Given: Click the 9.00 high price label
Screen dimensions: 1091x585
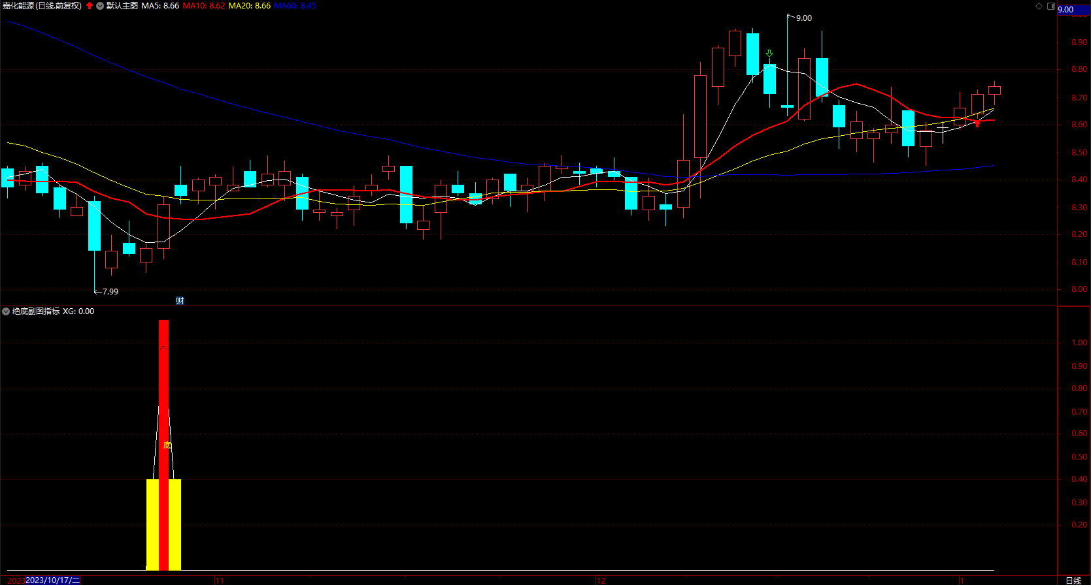Looking at the screenshot, I should tap(804, 18).
